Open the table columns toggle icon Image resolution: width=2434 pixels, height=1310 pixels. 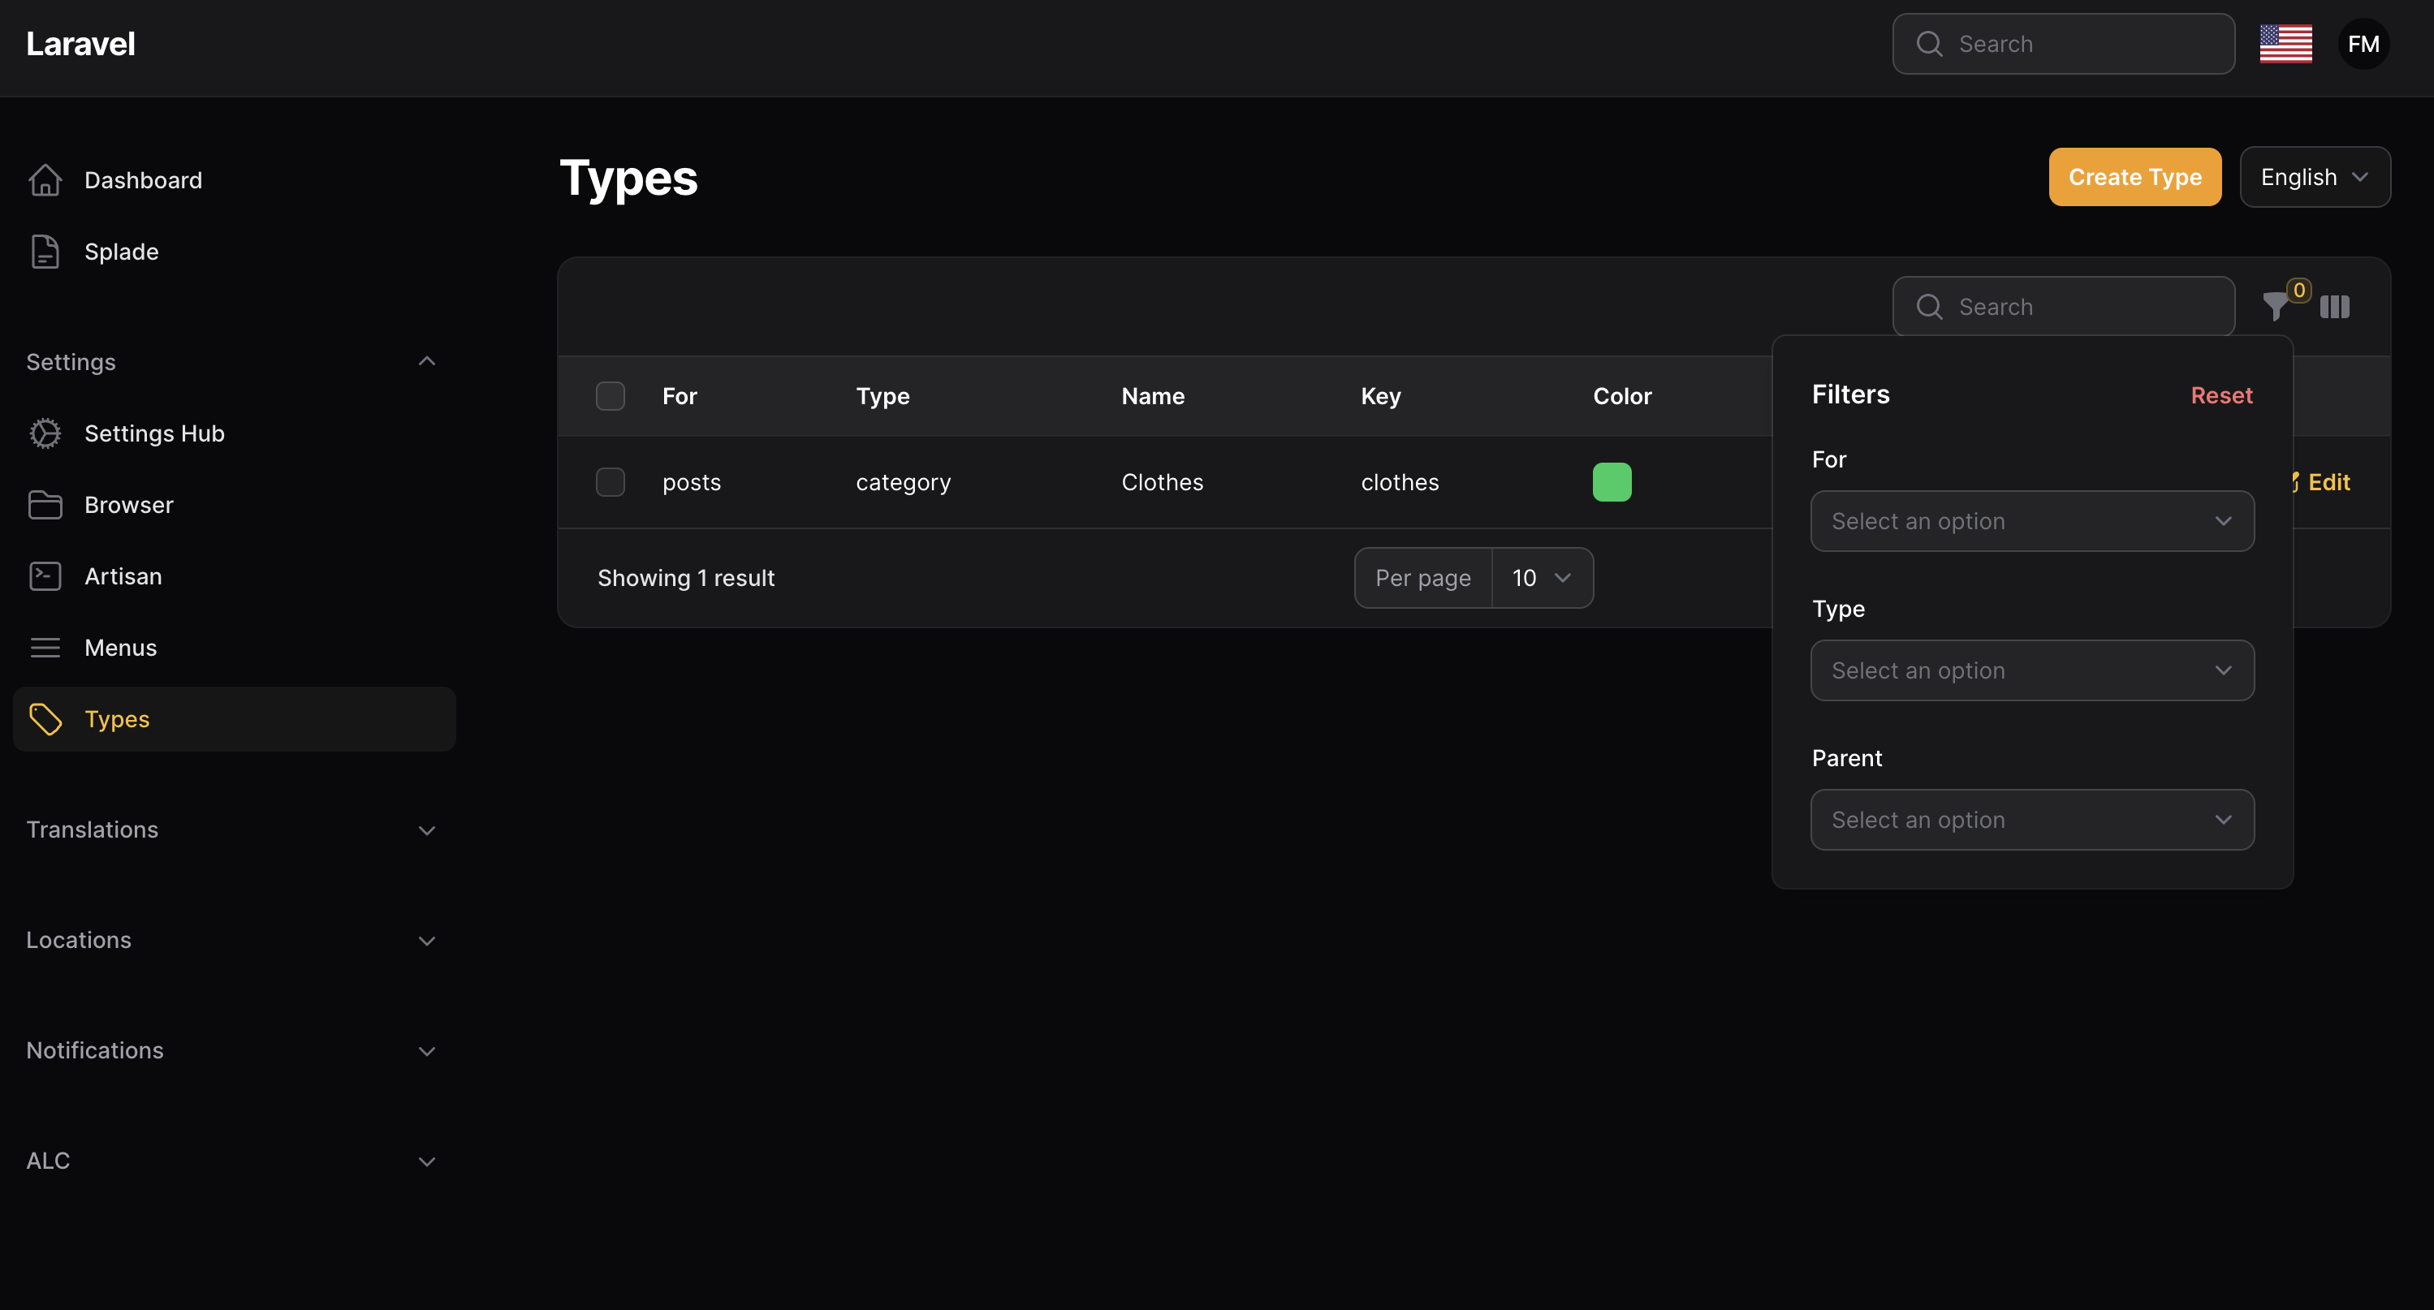pos(2334,307)
